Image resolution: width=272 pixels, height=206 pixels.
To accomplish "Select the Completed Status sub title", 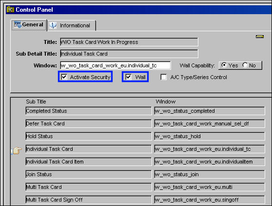I will click(88, 111).
